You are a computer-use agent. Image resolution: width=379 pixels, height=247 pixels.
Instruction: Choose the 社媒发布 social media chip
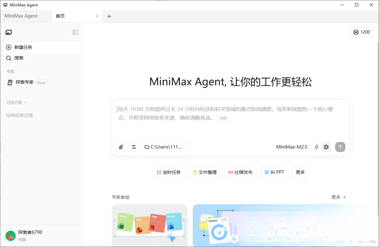240,172
